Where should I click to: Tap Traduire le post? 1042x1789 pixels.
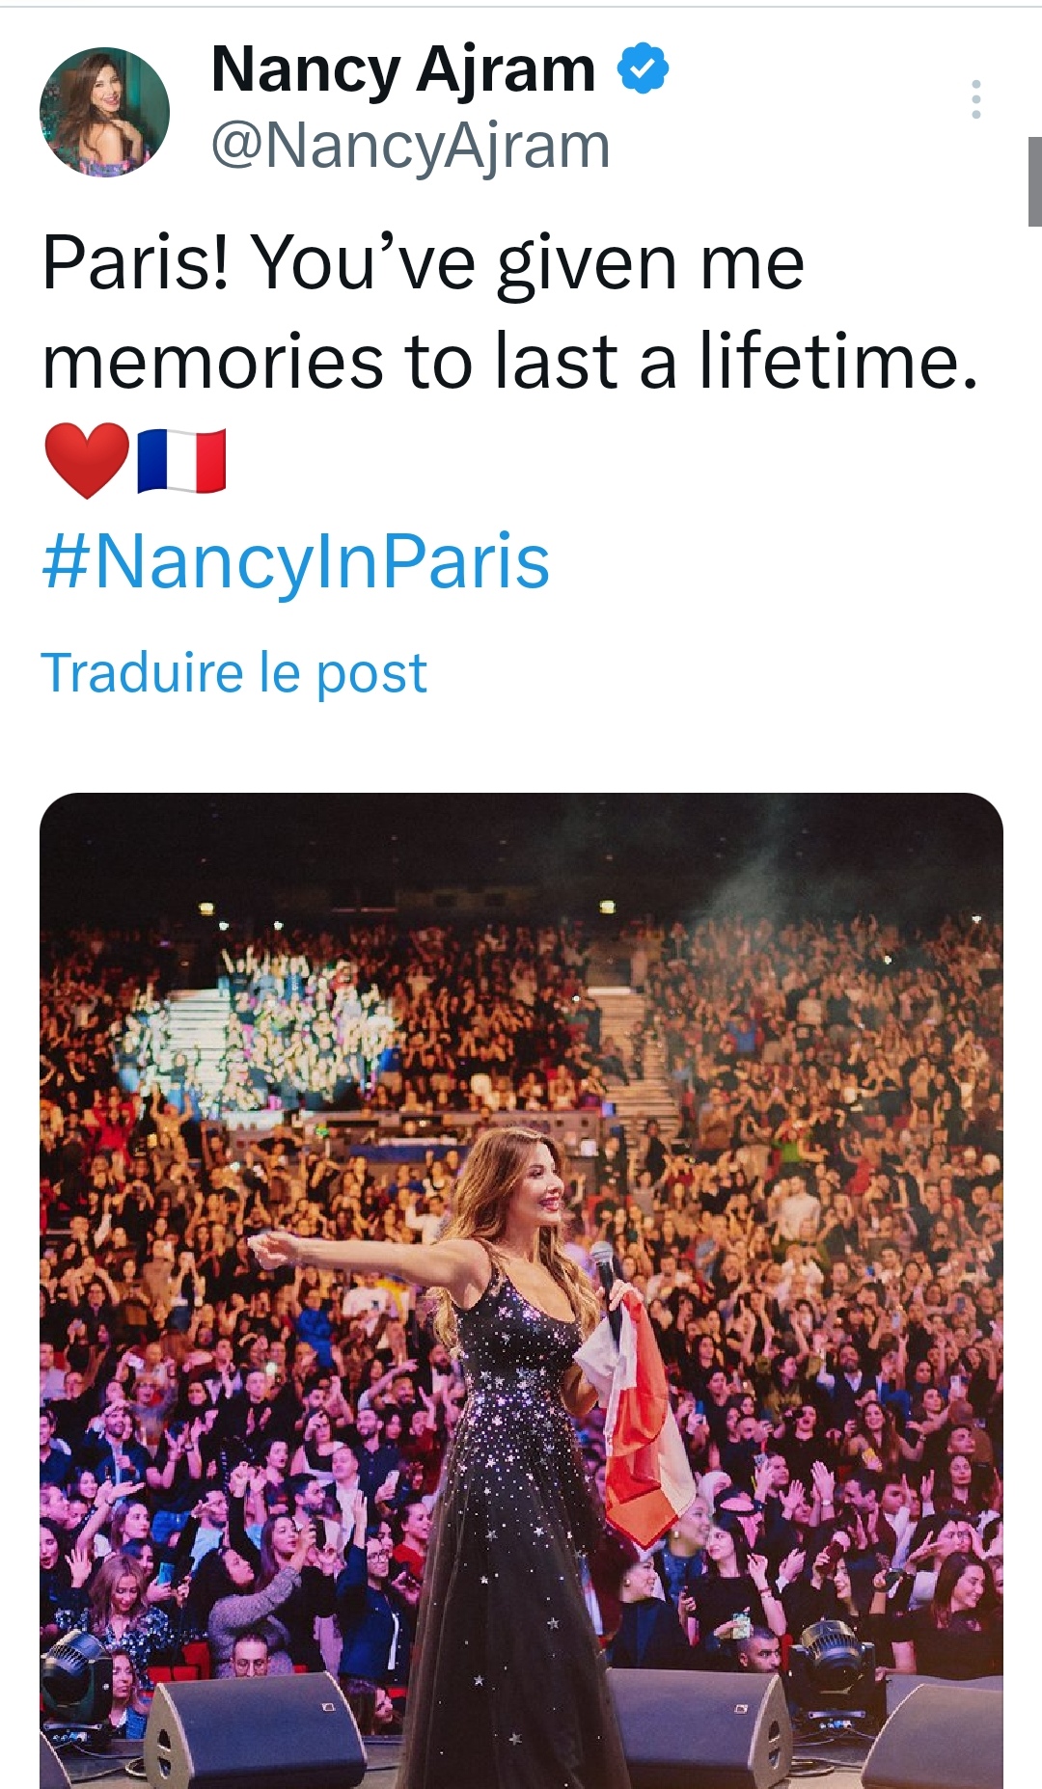click(233, 672)
